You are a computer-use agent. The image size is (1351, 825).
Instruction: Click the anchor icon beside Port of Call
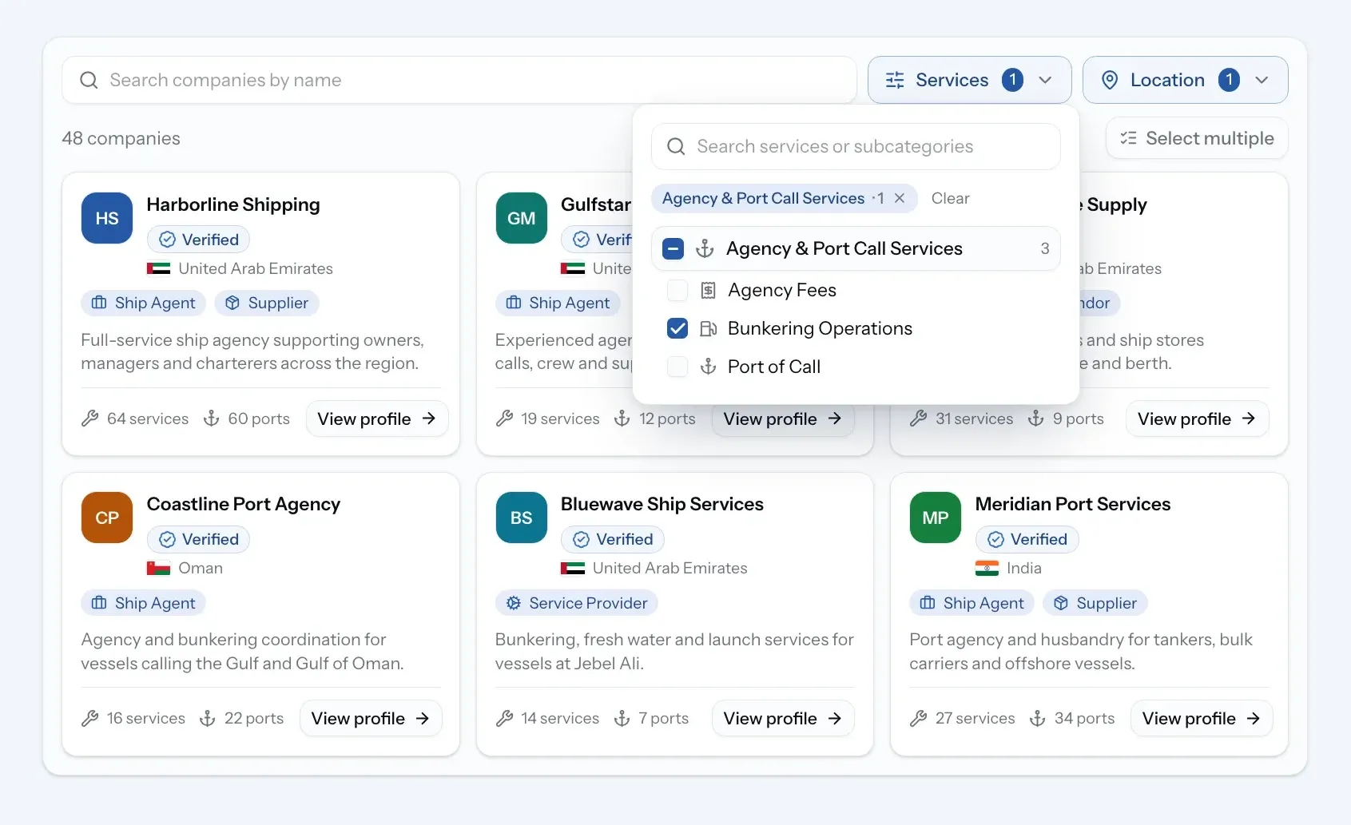[708, 367]
